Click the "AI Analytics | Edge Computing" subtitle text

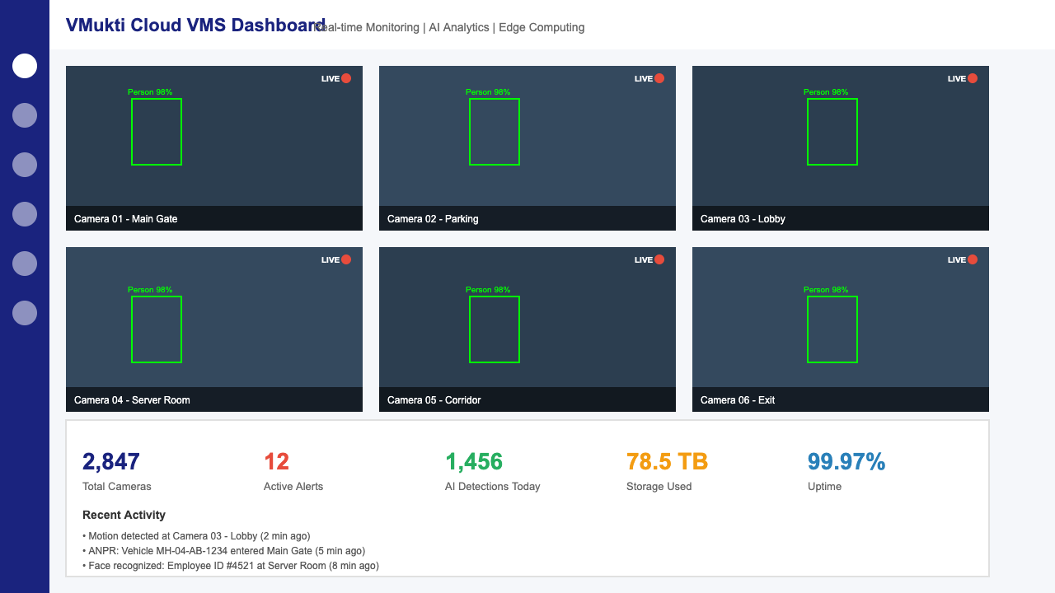(x=507, y=27)
